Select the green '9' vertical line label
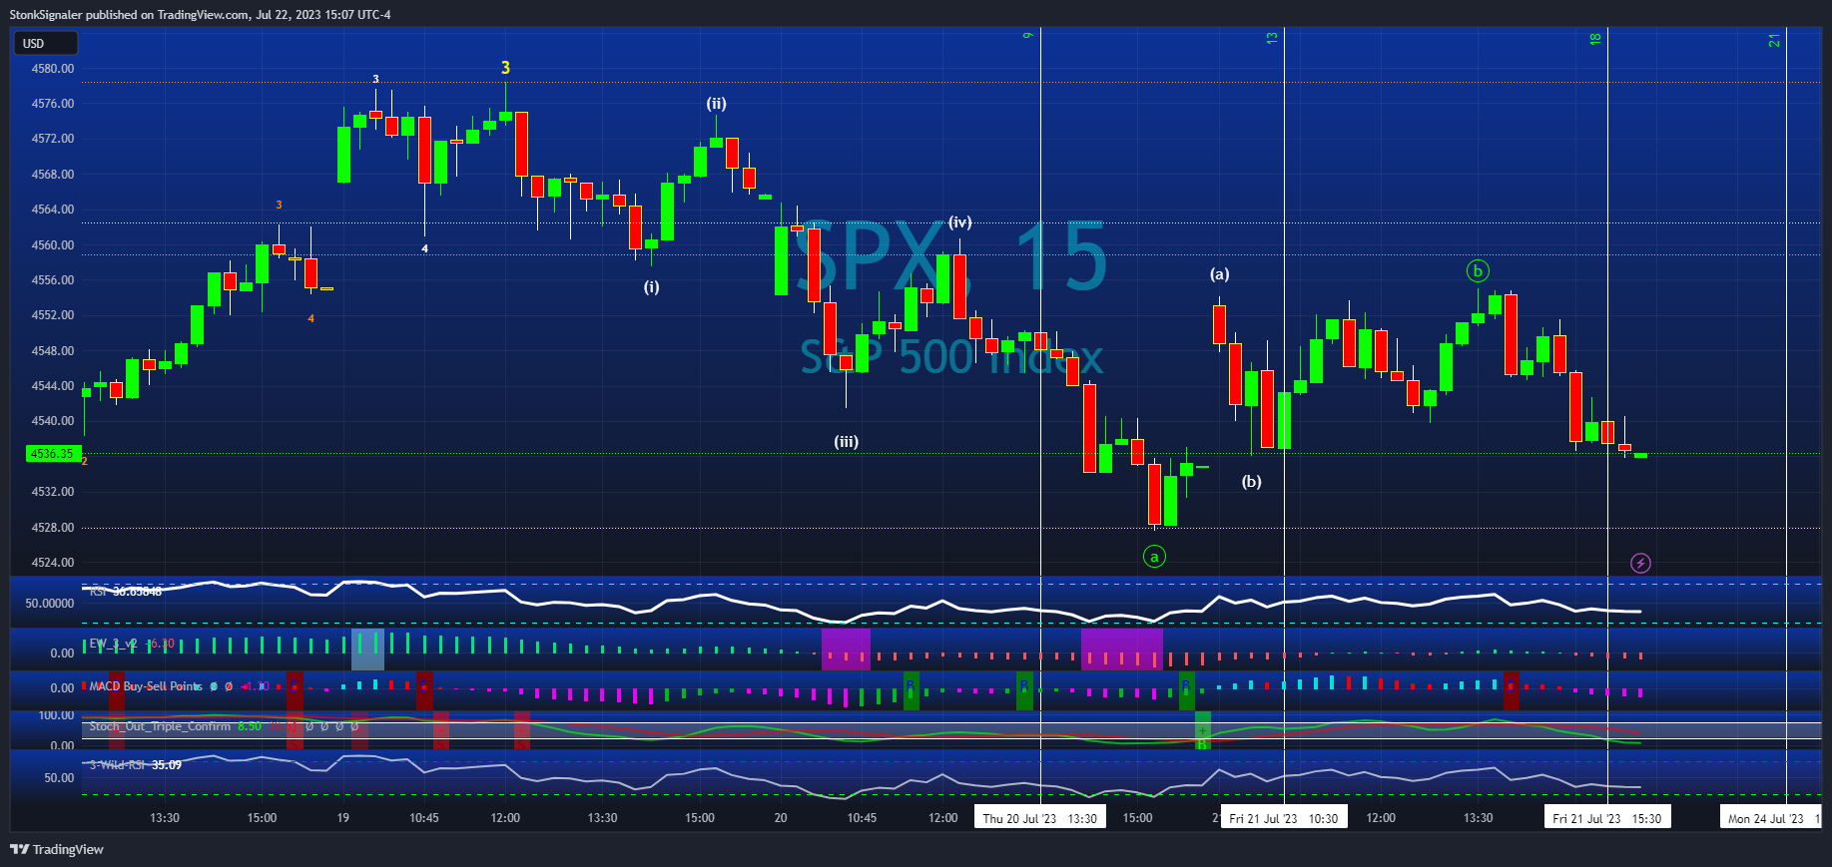This screenshot has width=1832, height=867. pyautogui.click(x=1027, y=36)
